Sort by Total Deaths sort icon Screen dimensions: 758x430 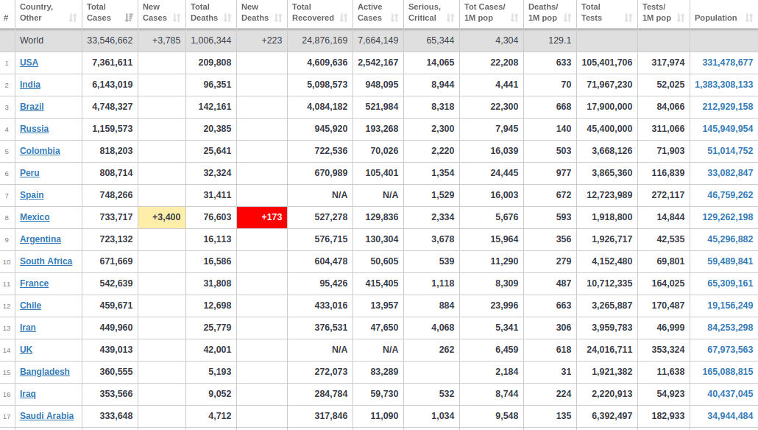227,18
